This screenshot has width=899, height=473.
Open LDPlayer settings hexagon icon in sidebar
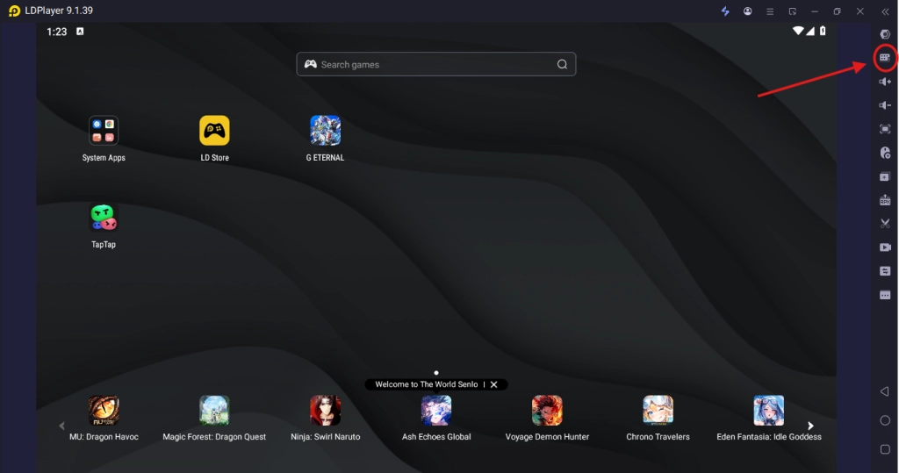885,34
